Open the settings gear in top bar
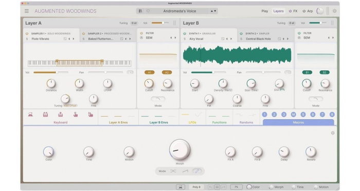Image resolution: width=360 pixels, height=191 pixels. click(x=334, y=11)
